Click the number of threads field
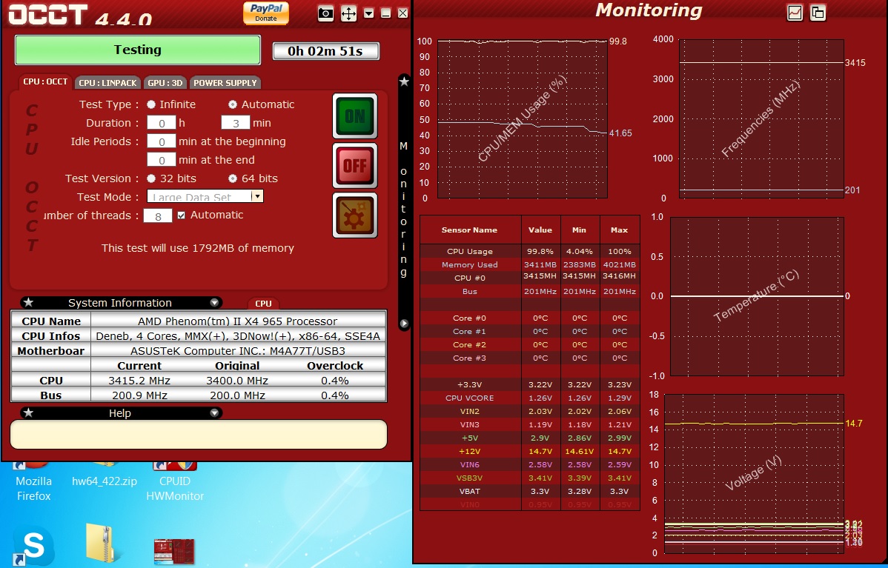This screenshot has height=568, width=888. point(158,215)
